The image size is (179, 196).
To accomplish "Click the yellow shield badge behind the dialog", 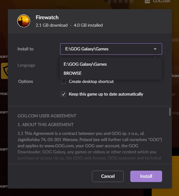I will tap(4, 71).
